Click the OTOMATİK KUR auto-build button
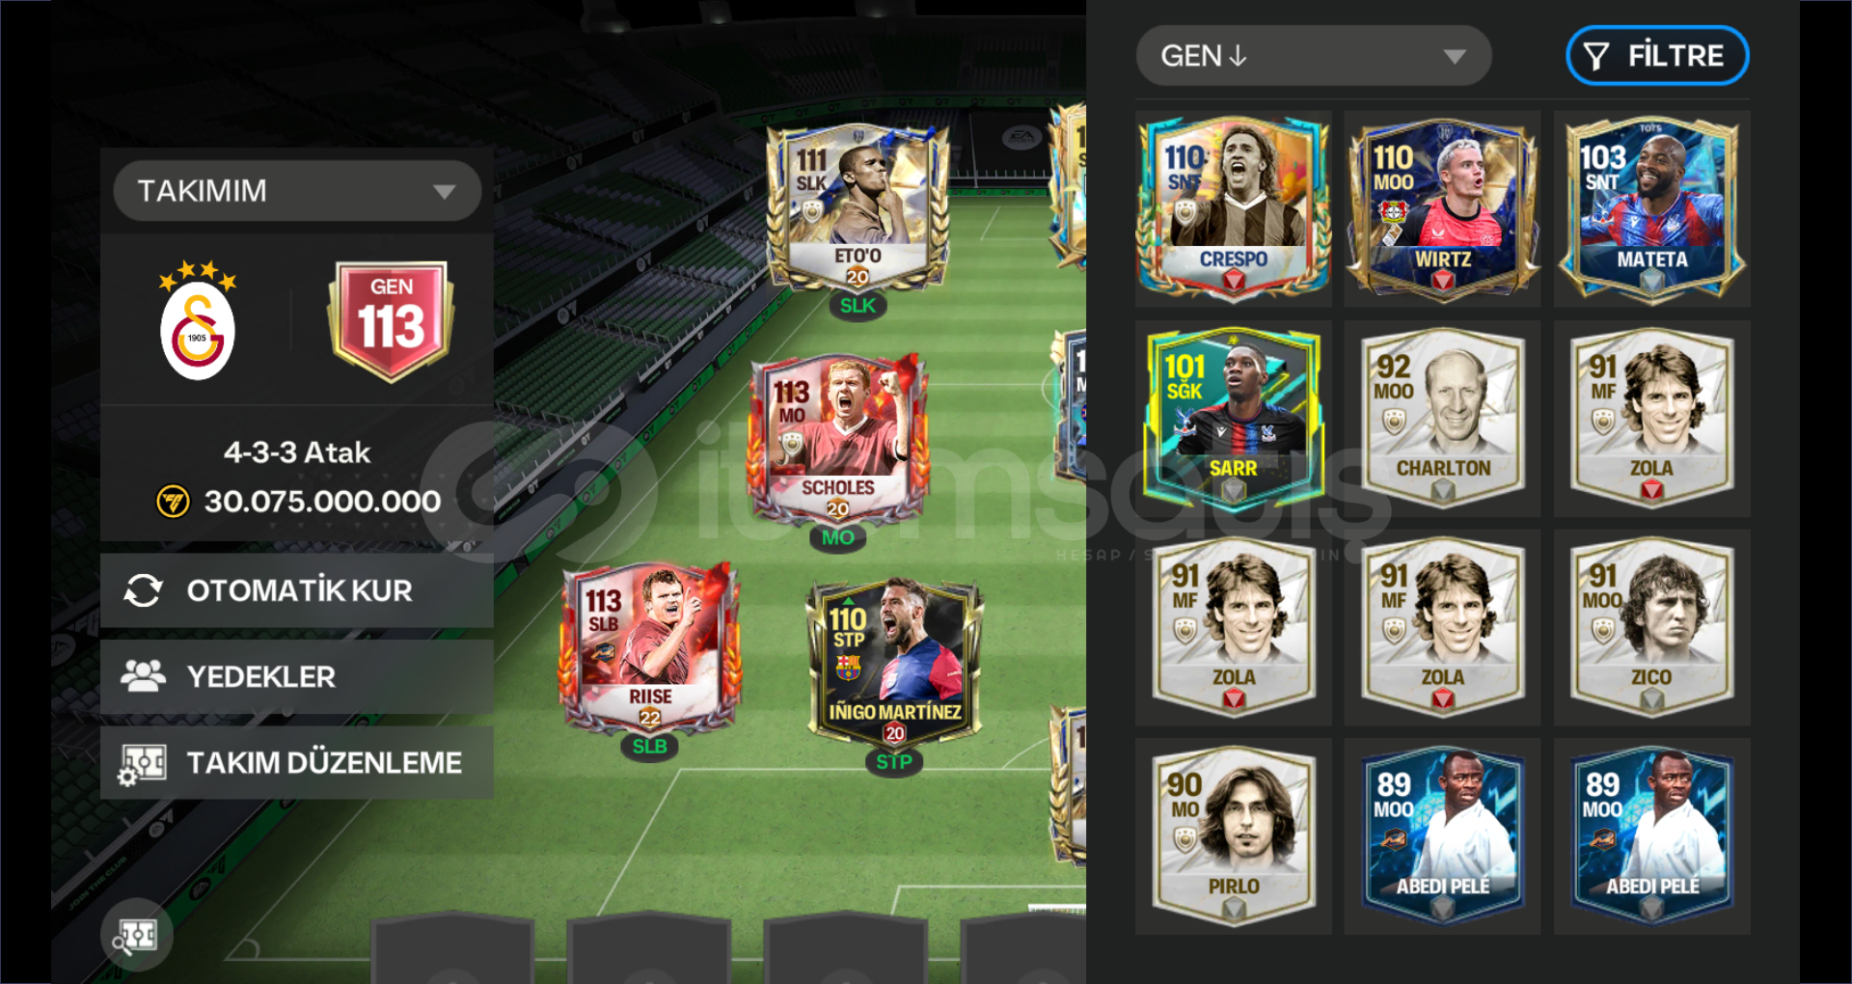The height and width of the screenshot is (984, 1852). [x=297, y=590]
